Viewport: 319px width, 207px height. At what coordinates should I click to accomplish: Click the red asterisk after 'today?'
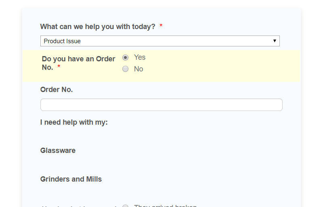point(161,27)
